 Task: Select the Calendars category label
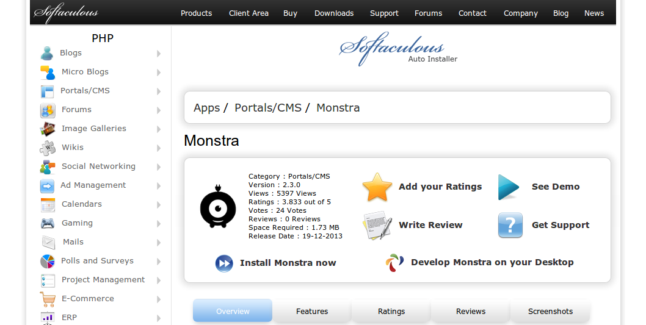click(82, 204)
